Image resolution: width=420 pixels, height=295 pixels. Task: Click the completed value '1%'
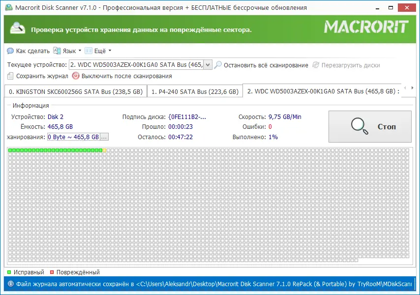(x=273, y=137)
